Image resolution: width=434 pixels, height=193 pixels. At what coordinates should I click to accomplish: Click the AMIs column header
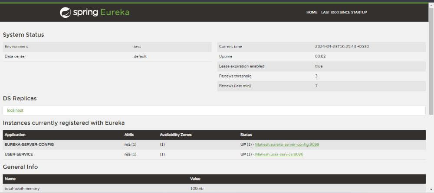point(129,135)
